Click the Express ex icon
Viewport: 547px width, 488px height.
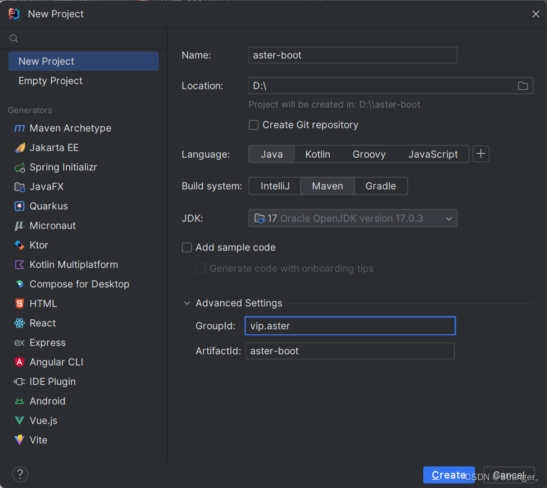click(x=19, y=343)
